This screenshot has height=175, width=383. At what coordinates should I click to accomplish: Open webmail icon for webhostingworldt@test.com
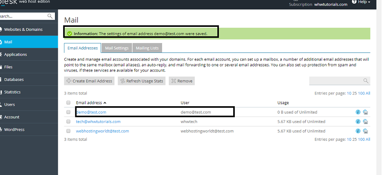[365, 131]
